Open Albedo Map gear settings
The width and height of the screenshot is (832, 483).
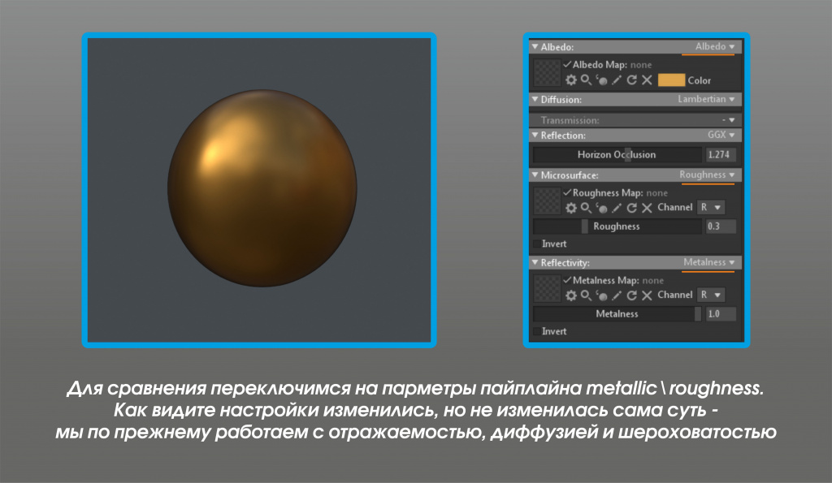571,80
